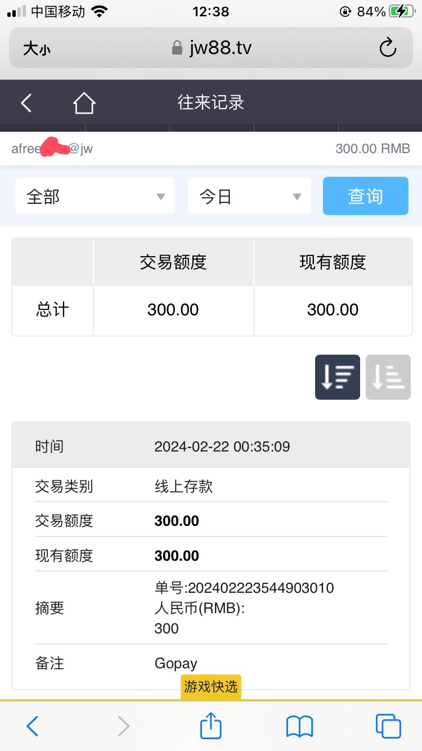Tap the home icon in header
Viewport: 422px width, 751px height.
tap(84, 103)
